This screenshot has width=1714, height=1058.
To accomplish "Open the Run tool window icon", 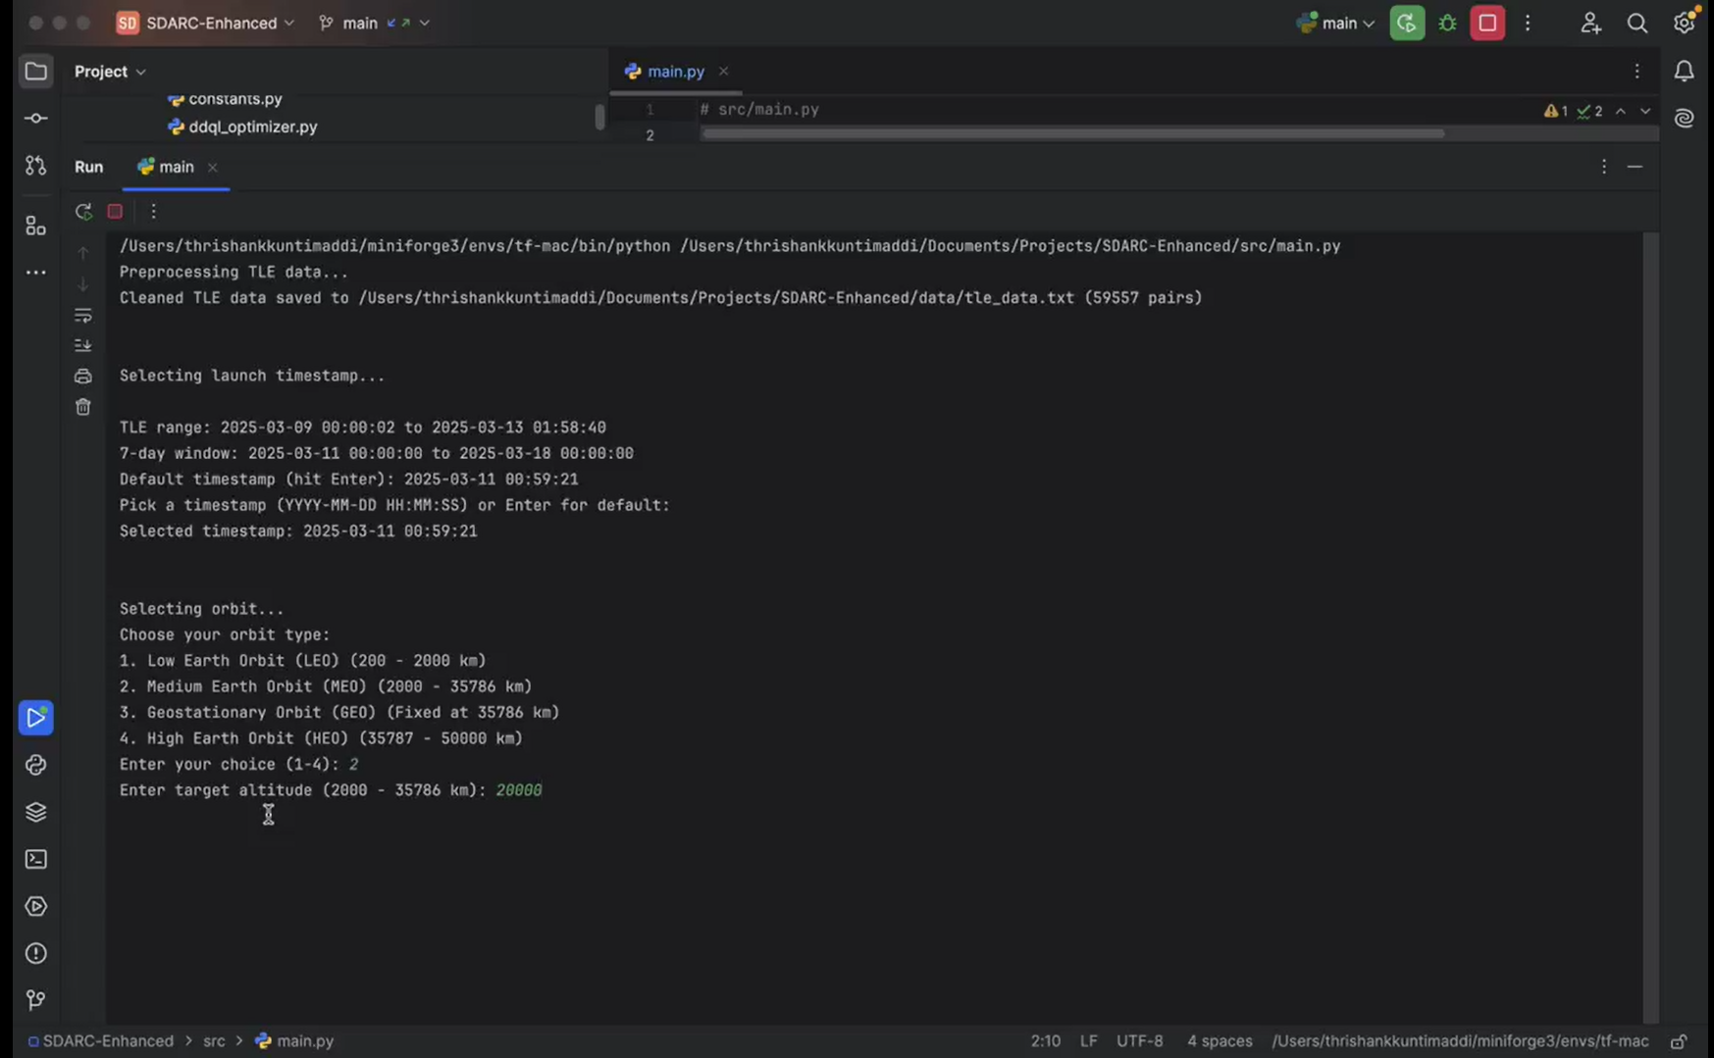I will (x=35, y=718).
